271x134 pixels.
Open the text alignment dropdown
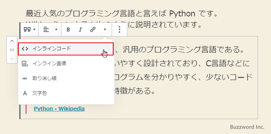pos(50,29)
